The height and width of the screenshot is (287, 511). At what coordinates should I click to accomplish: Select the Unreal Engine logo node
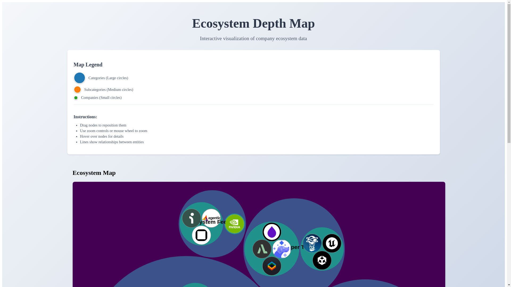[332, 243]
